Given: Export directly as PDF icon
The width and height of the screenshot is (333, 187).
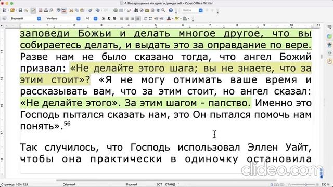Looking at the screenshot, I should point(41,10).
